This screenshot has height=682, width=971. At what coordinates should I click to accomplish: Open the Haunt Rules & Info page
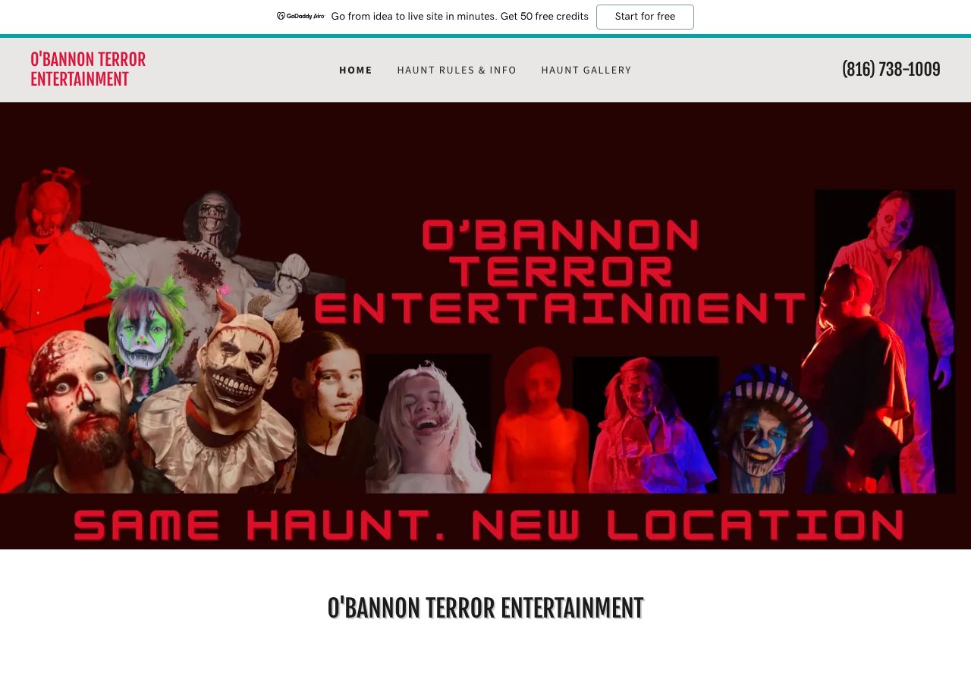[x=457, y=70]
